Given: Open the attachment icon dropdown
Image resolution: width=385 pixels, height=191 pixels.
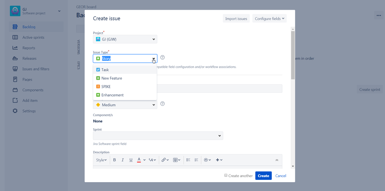Looking at the screenshot, I should [x=177, y=160].
